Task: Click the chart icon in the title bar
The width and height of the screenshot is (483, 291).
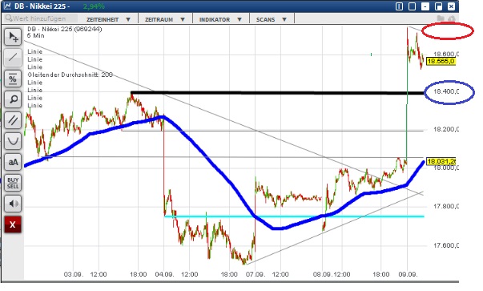Action: (x=7, y=6)
